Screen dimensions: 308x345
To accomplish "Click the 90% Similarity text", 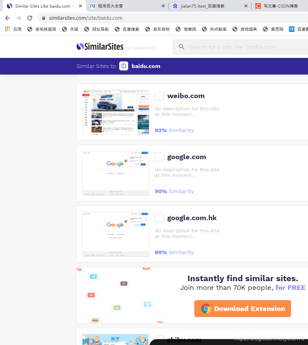I will 174,191.
